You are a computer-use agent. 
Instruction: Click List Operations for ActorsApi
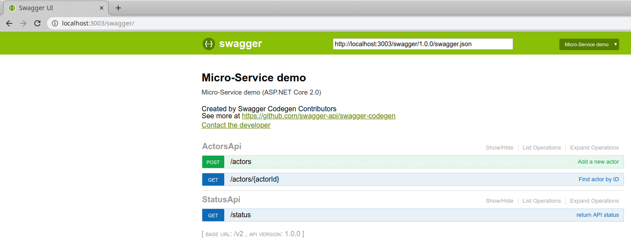tap(541, 148)
